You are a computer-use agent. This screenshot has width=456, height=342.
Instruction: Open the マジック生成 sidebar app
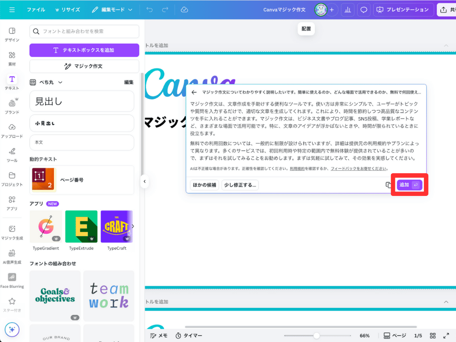[12, 232]
